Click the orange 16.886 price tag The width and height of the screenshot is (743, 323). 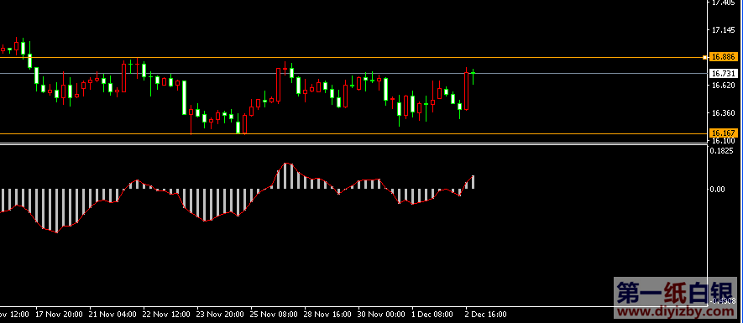click(x=724, y=57)
